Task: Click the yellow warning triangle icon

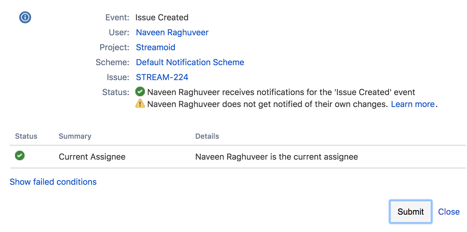Action: [140, 104]
